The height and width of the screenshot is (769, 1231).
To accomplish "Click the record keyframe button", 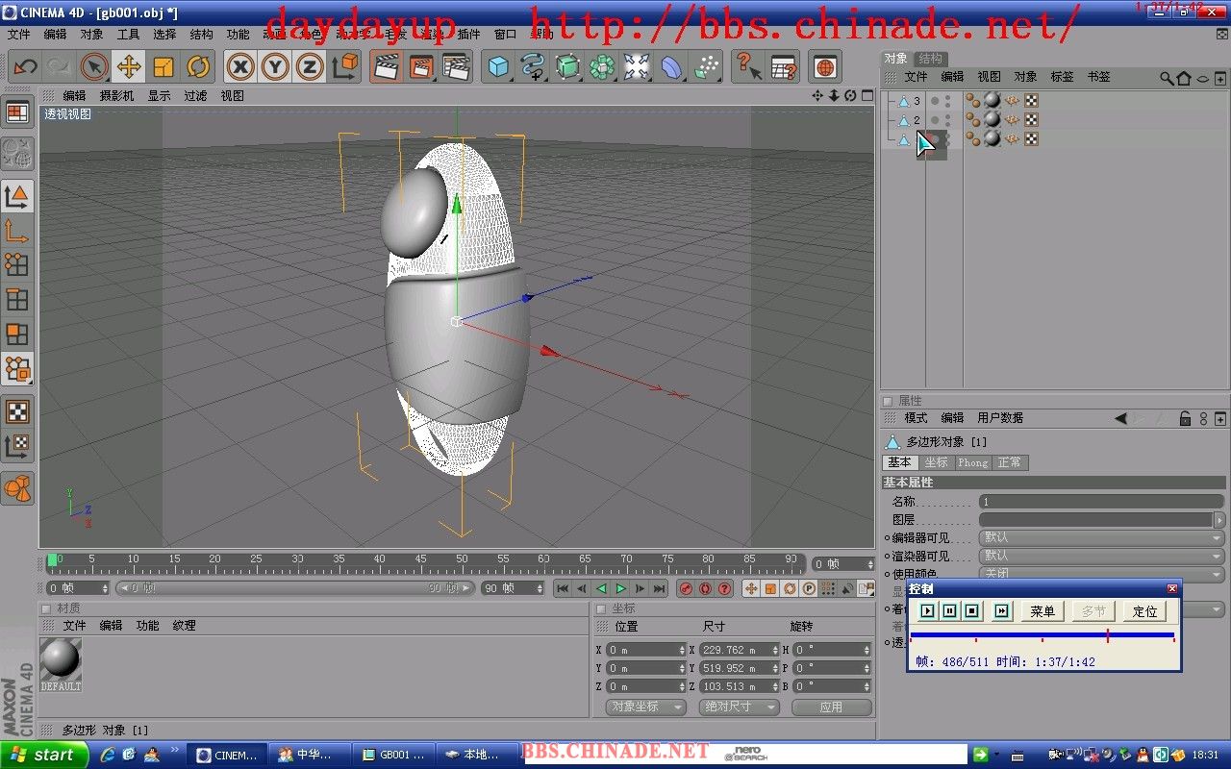I will tap(686, 588).
